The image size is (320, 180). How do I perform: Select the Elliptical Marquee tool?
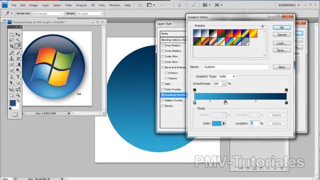(x=11, y=34)
